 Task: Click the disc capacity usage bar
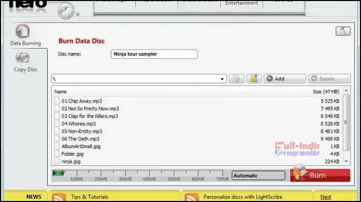(x=141, y=175)
